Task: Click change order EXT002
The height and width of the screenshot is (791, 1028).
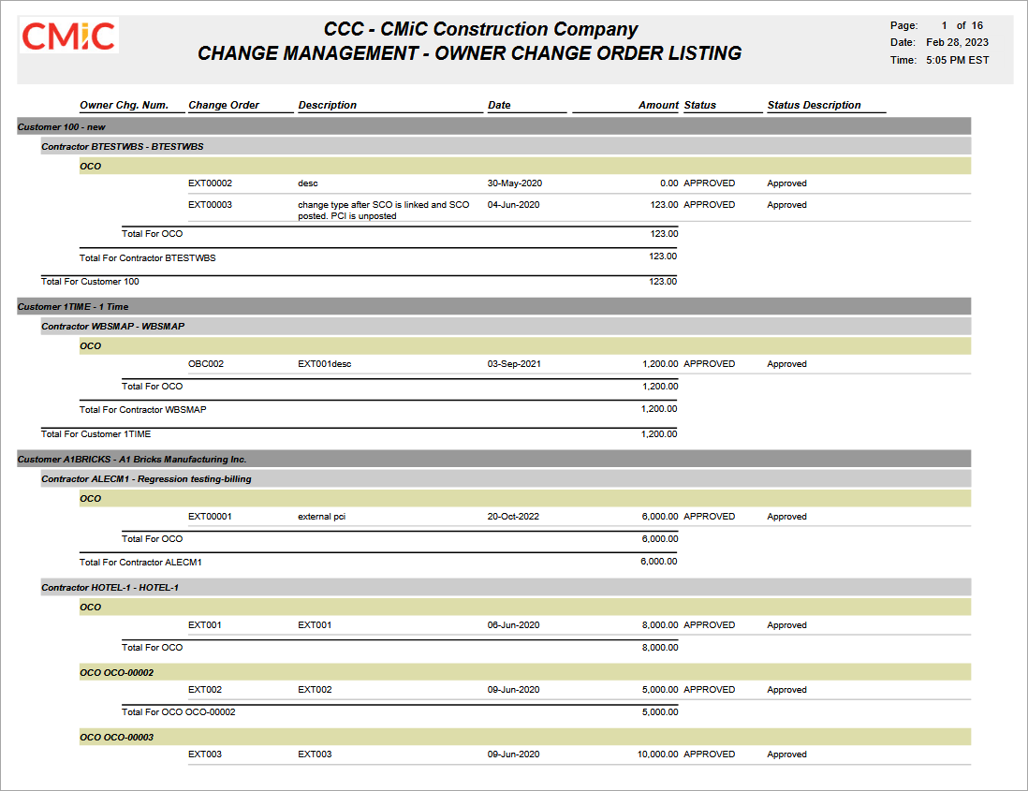Action: click(205, 689)
